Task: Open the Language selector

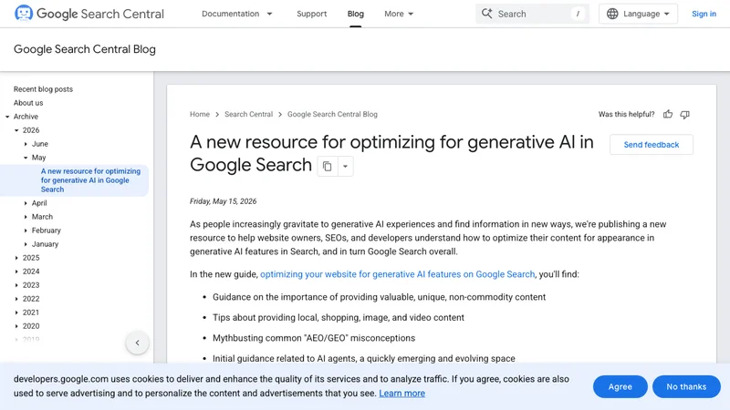Action: click(x=638, y=14)
